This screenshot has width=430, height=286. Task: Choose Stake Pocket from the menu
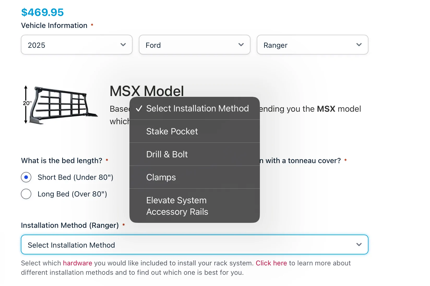pos(195,131)
